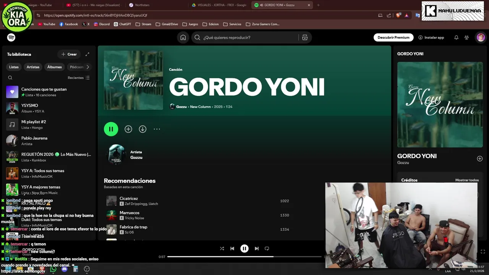Open YSY A: Todos sus temas list
489x275 pixels.
(49, 173)
